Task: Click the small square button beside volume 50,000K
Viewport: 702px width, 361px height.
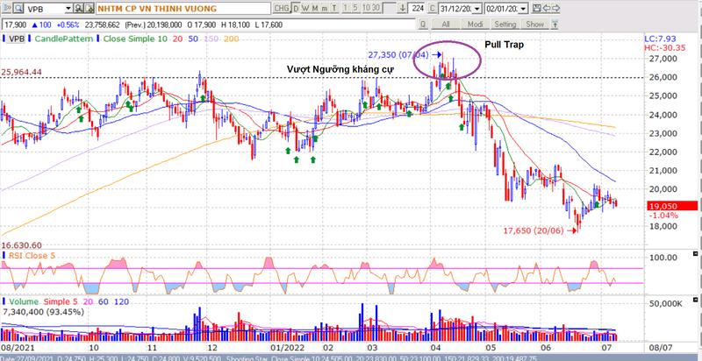Action: (696, 299)
